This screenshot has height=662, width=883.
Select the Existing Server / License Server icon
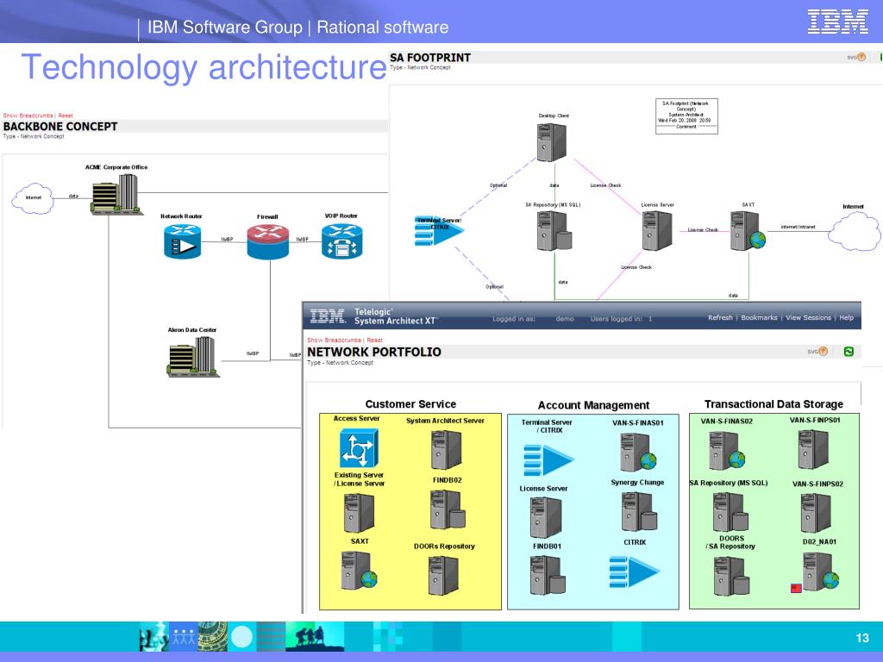tap(359, 513)
